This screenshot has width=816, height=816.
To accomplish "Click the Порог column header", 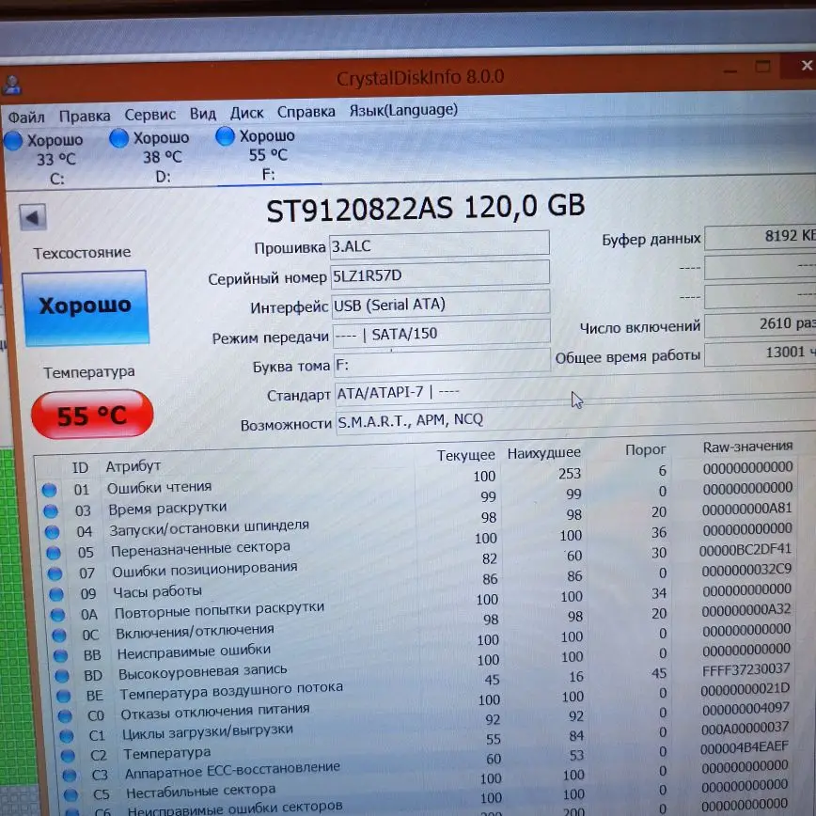I will [645, 449].
